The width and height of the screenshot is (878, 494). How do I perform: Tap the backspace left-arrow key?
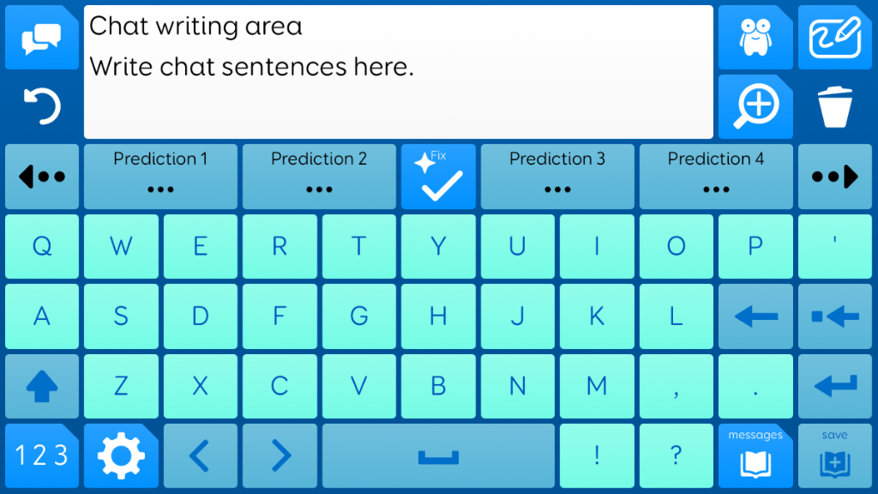pyautogui.click(x=755, y=316)
